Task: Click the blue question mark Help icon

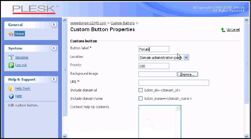Action: 11,96
